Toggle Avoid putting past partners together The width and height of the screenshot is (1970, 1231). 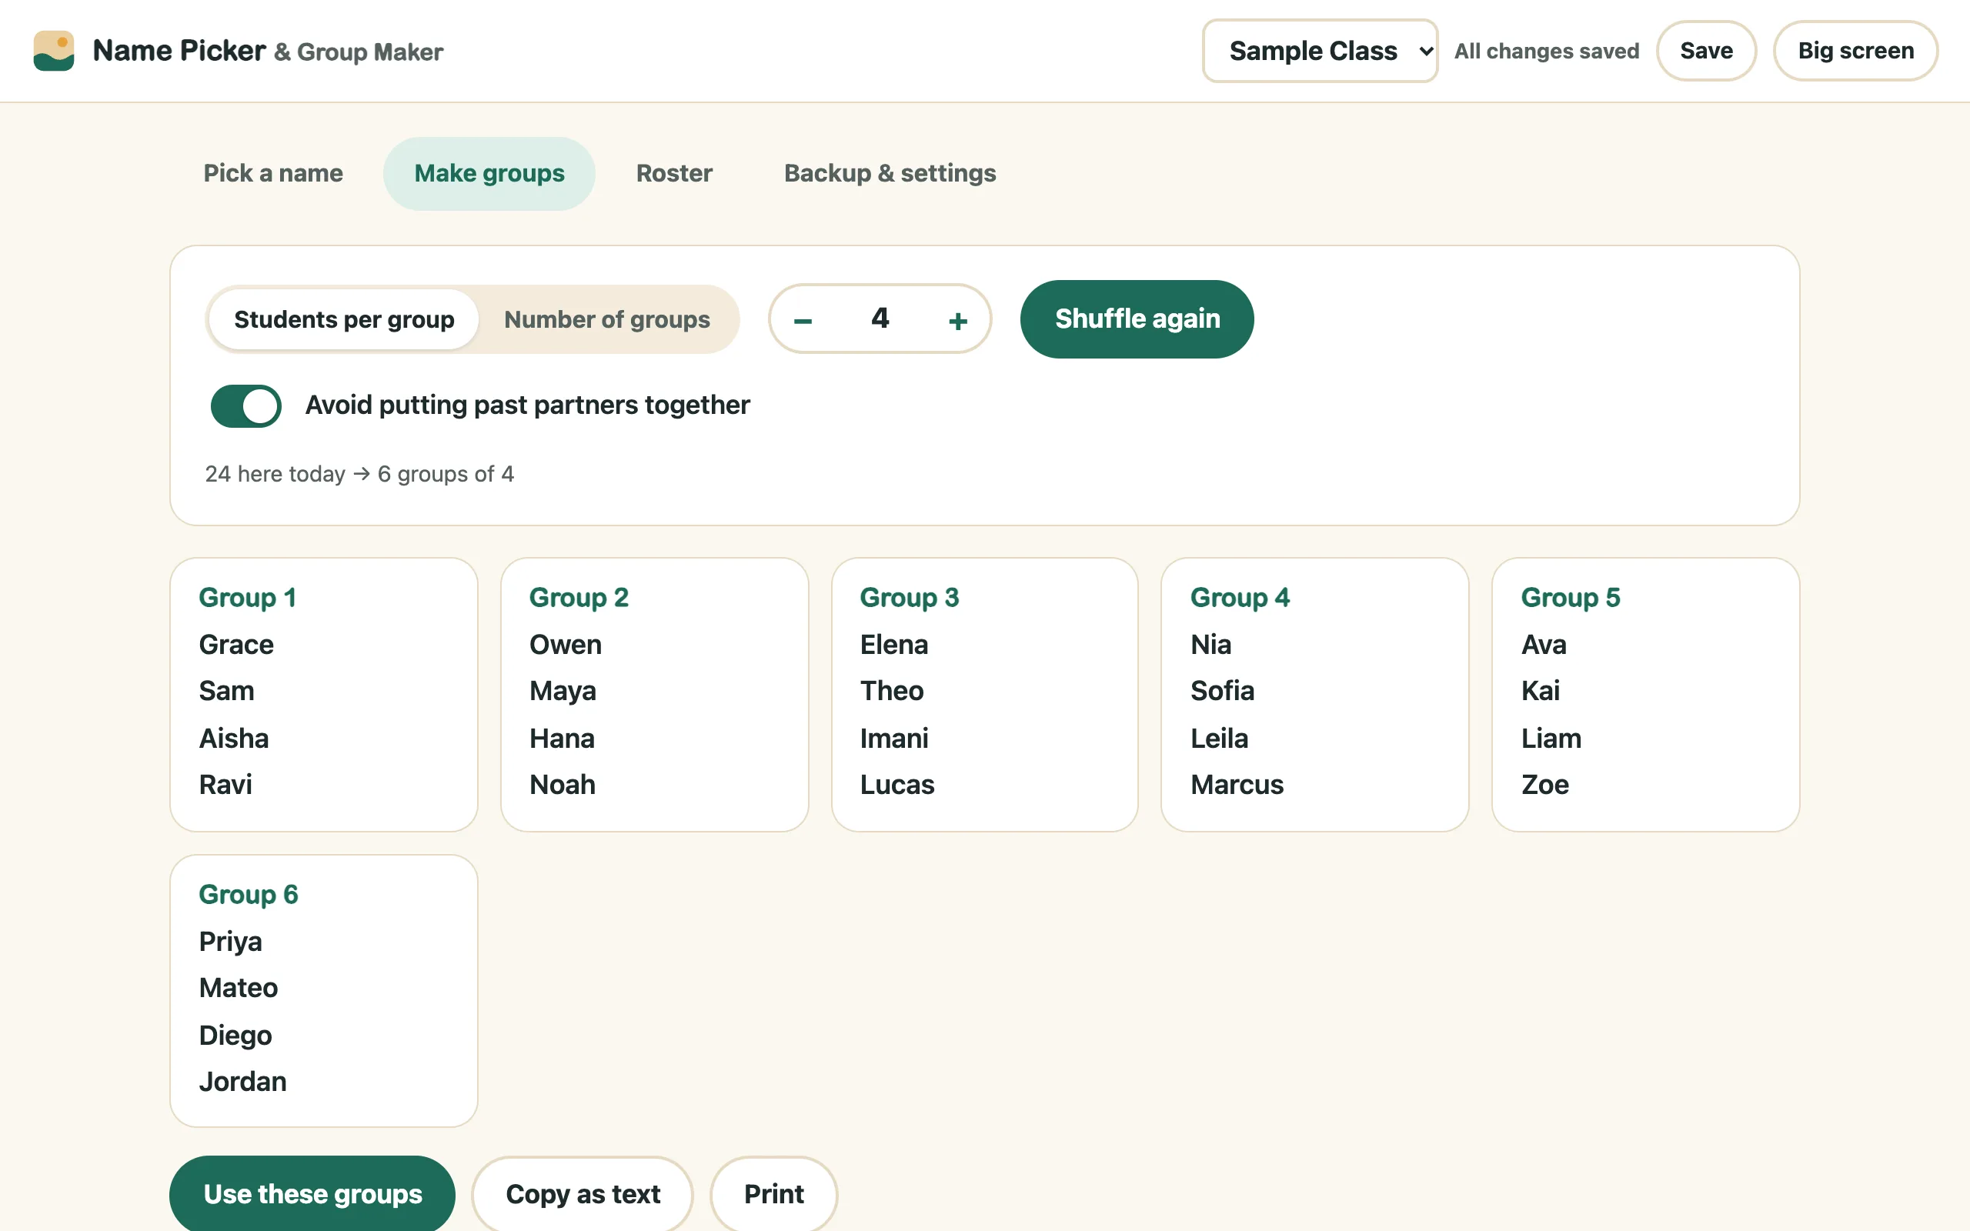[245, 405]
